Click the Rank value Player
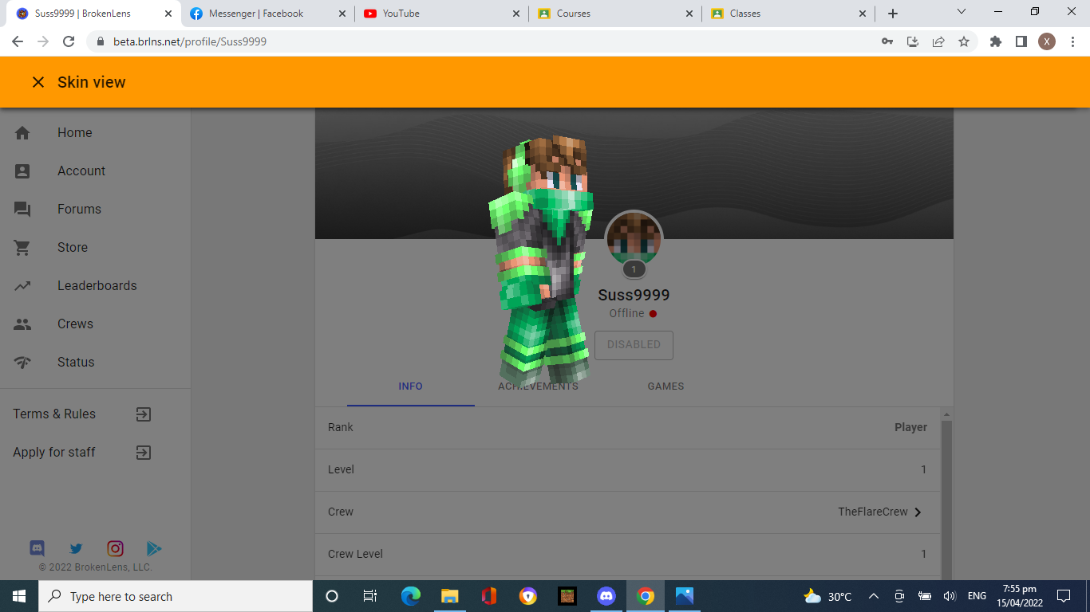This screenshot has height=612, width=1090. 910,428
